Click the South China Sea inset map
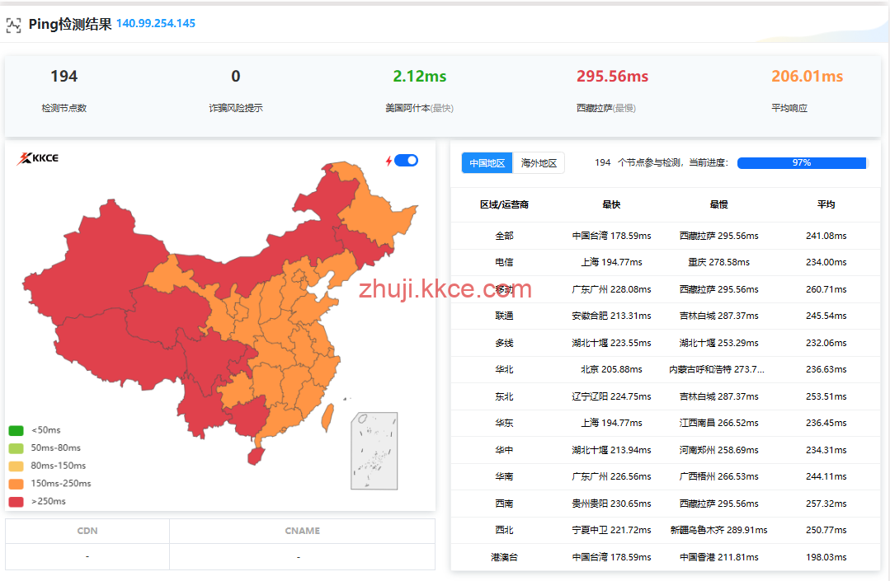The width and height of the screenshot is (890, 581). pyautogui.click(x=374, y=451)
